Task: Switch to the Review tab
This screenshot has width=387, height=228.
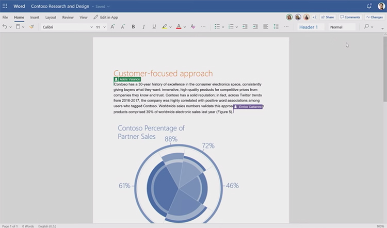Action: click(x=68, y=17)
